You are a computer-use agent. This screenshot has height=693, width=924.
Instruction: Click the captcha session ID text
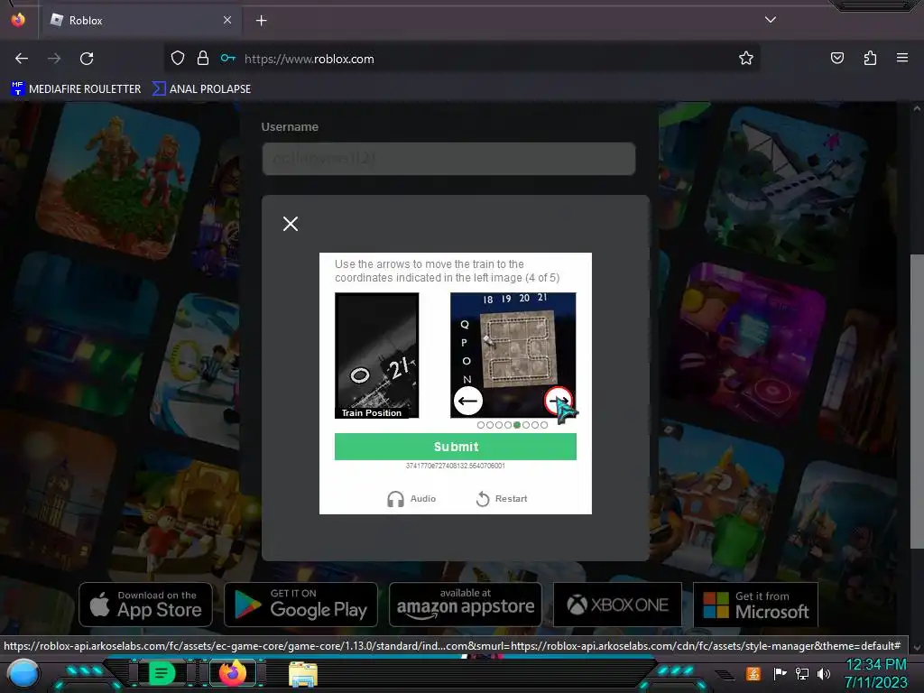coord(456,466)
